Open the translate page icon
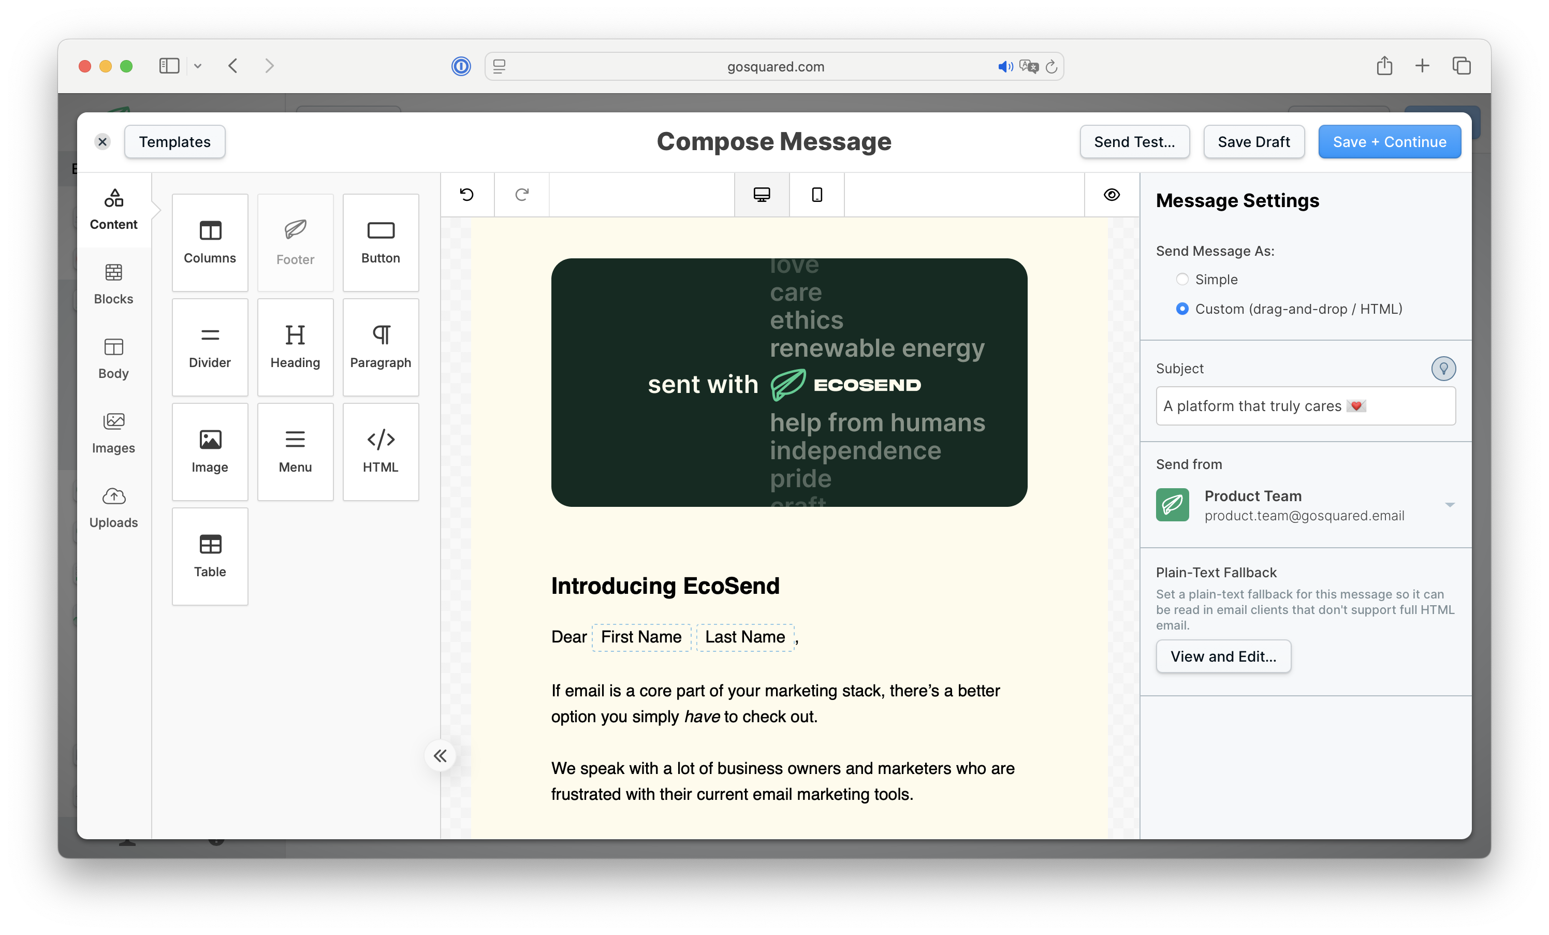 point(1029,66)
